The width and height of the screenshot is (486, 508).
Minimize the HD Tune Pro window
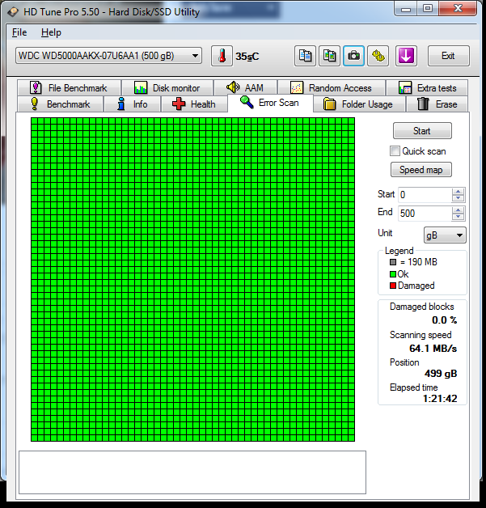[406, 8]
